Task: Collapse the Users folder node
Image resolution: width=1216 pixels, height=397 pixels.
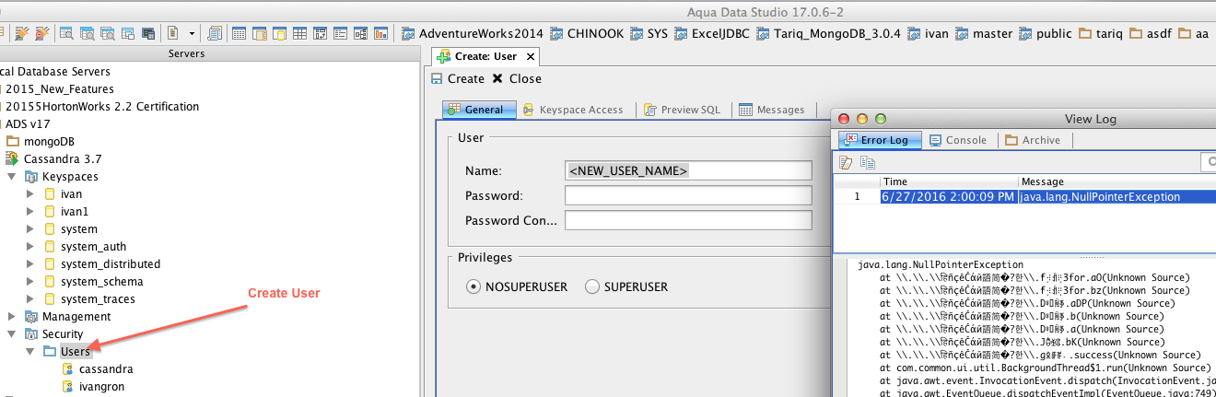Action: [x=30, y=351]
